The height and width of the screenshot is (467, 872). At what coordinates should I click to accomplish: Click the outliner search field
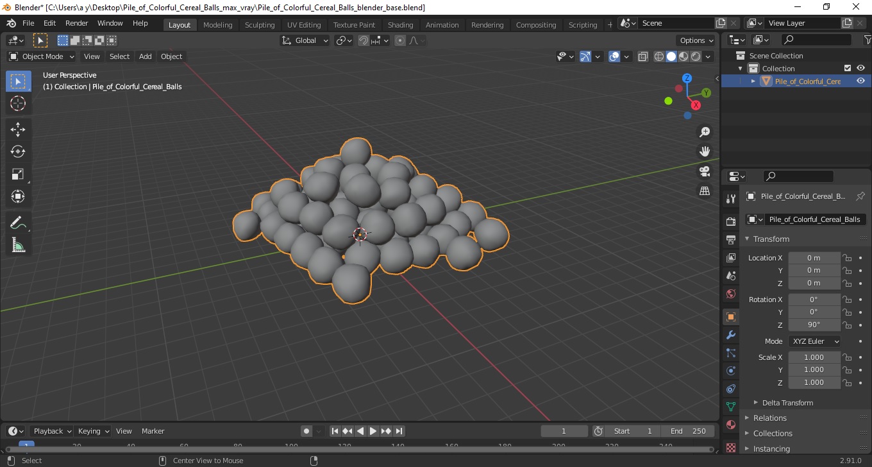click(x=816, y=40)
